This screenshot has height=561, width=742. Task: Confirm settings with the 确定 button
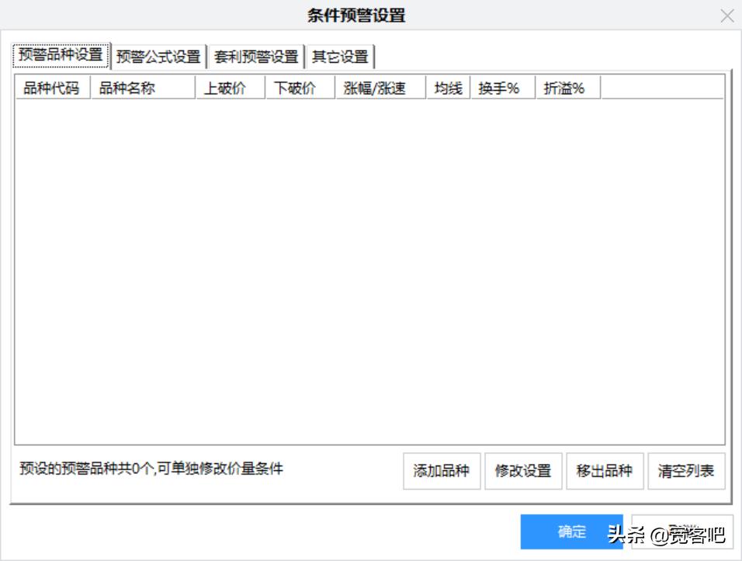tap(572, 531)
